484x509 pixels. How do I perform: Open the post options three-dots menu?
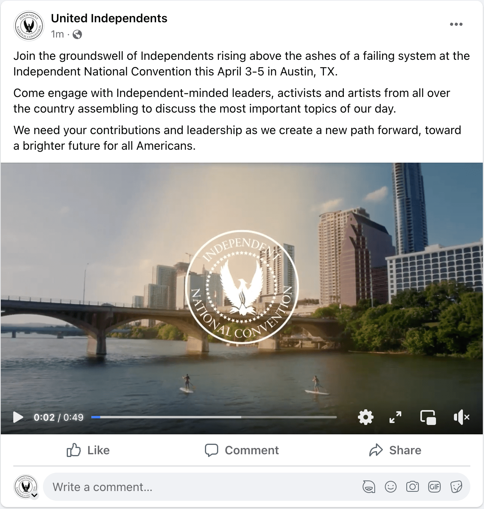[456, 24]
